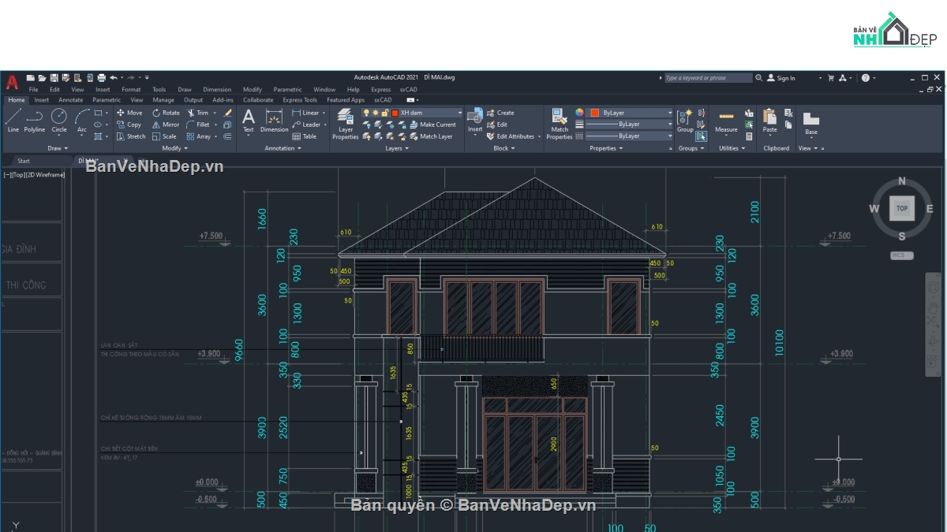
Task: Pick the Arc tool in Draw panel
Action: 82,120
